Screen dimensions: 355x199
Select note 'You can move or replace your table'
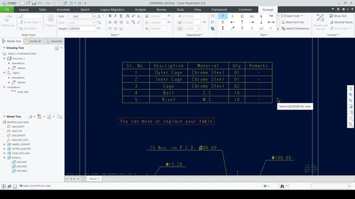166,121
